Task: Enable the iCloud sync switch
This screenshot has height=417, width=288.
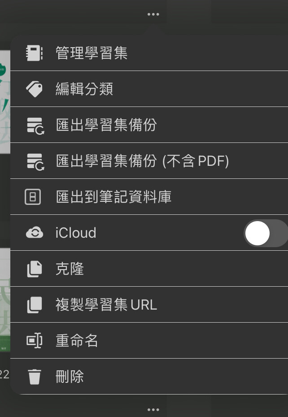Action: (266, 233)
